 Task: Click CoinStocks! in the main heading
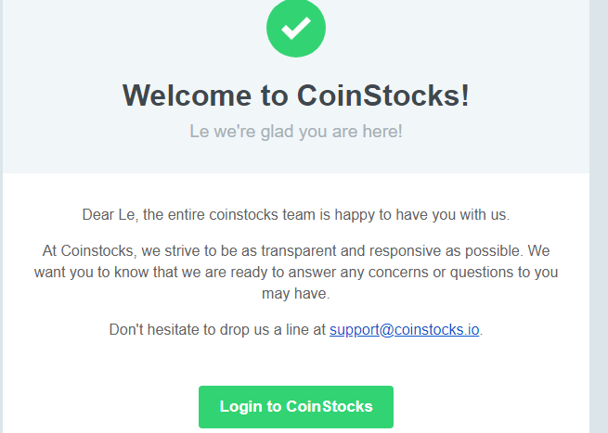coord(382,96)
